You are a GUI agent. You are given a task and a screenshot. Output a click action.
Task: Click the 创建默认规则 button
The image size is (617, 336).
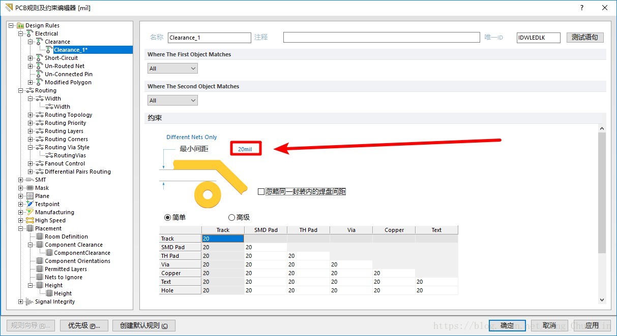[143, 325]
